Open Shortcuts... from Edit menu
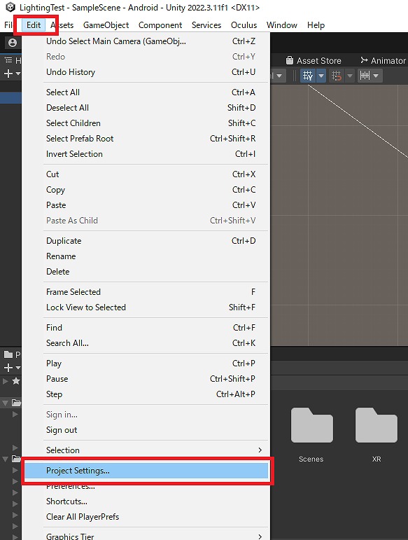Image resolution: width=408 pixels, height=540 pixels. [146, 501]
